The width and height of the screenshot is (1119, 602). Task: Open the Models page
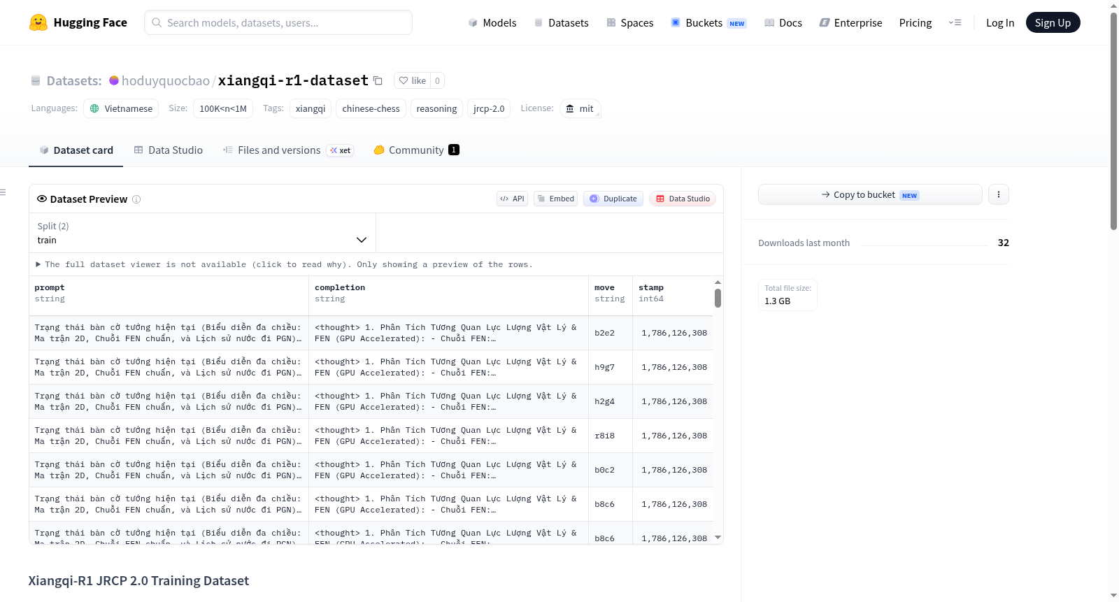(x=492, y=22)
